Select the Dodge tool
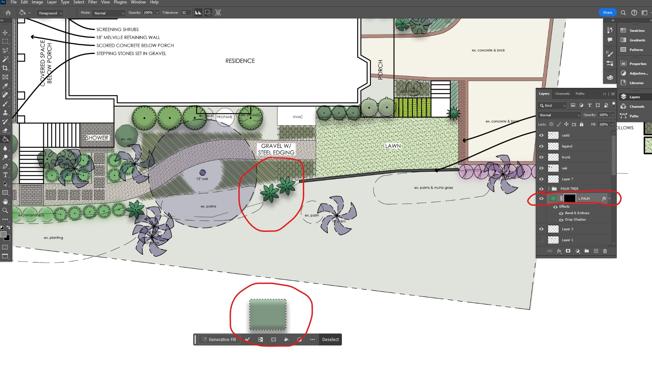 point(5,157)
